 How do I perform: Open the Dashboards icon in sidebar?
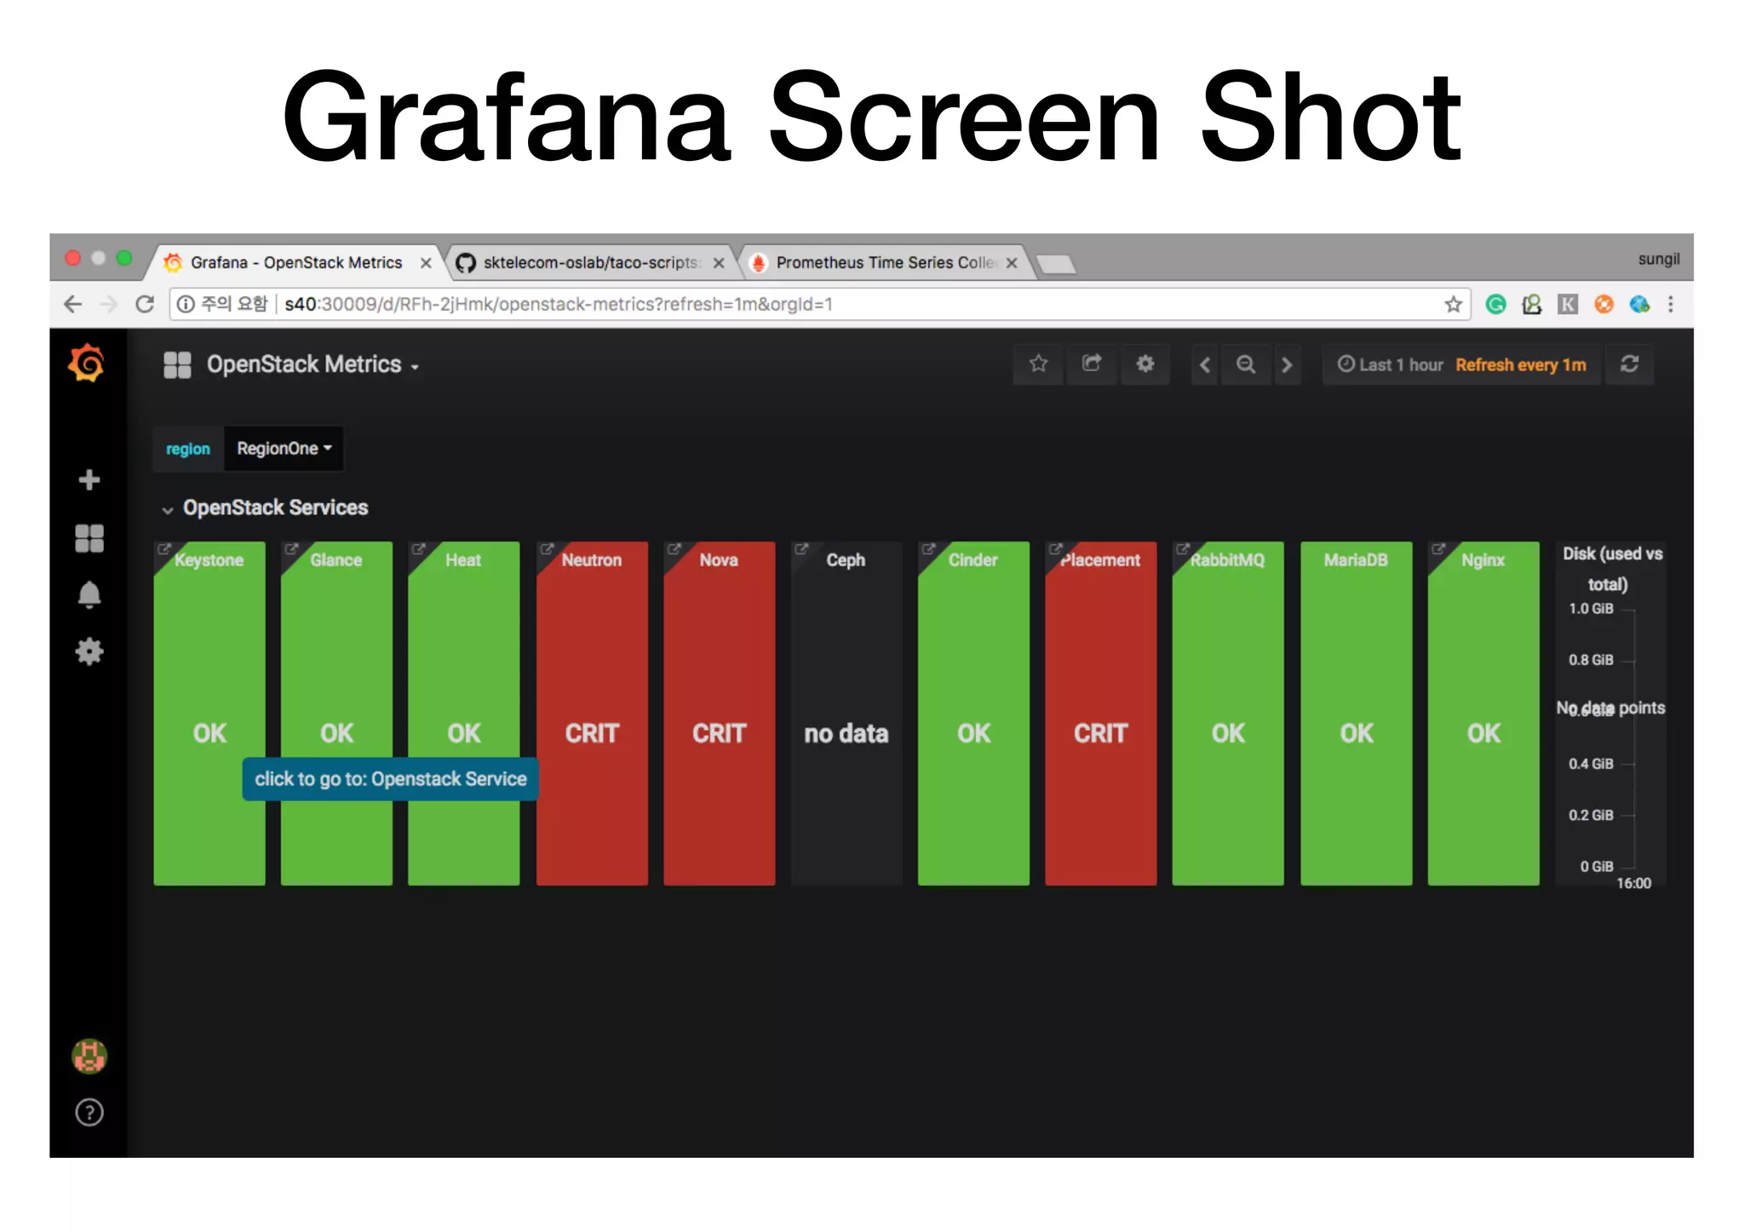point(89,538)
